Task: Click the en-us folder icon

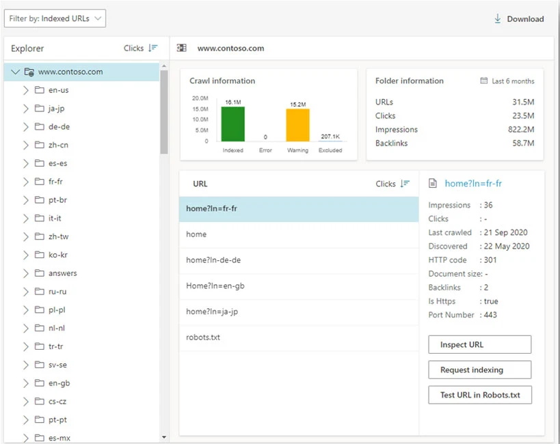Action: (x=39, y=90)
